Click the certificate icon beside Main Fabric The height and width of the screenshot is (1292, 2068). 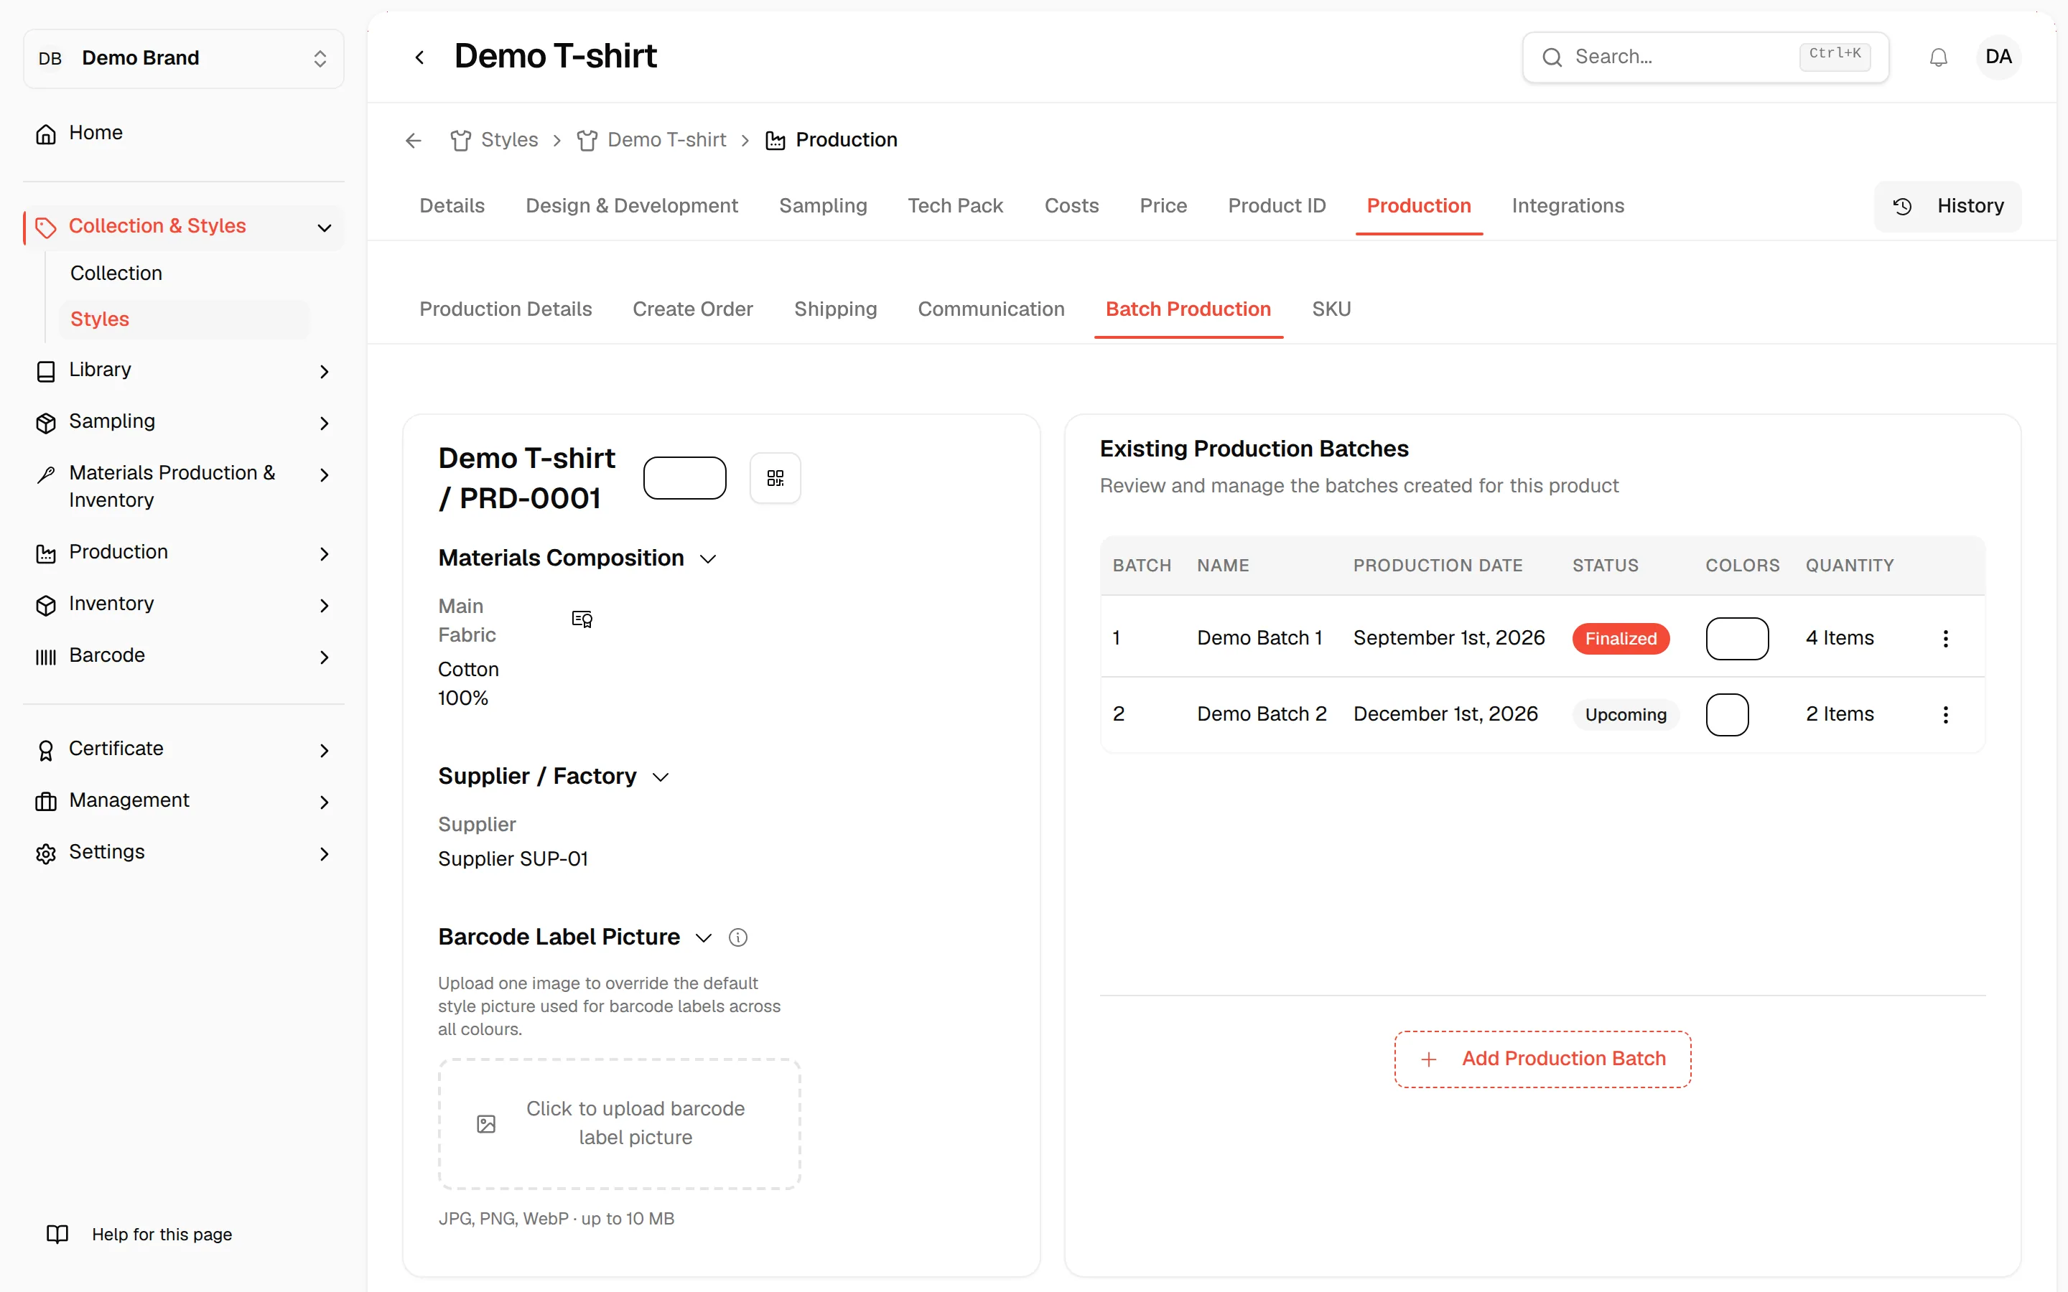point(582,619)
